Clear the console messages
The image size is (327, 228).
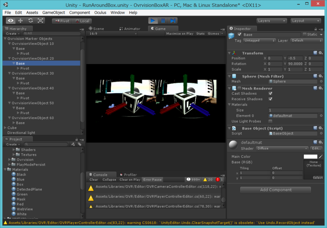pos(94,180)
